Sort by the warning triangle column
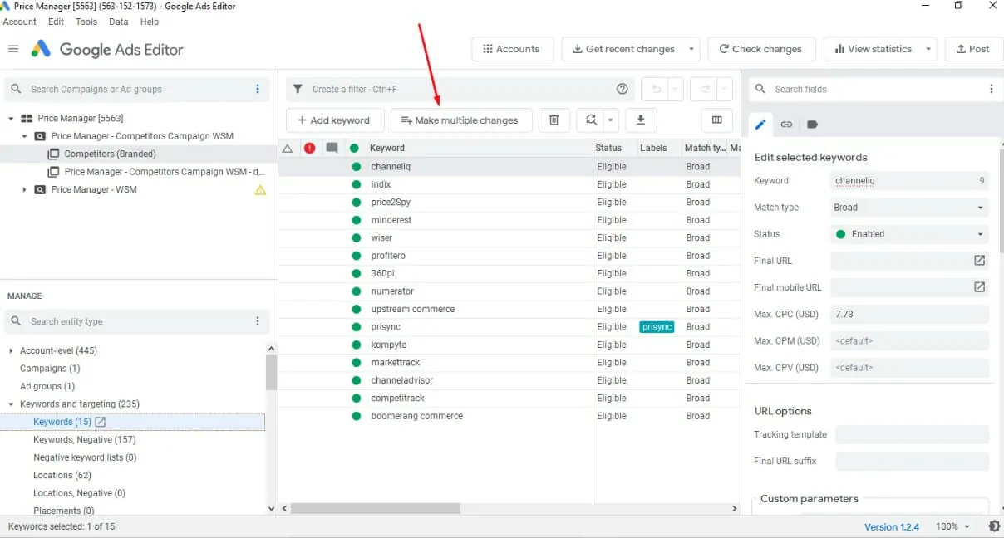This screenshot has height=538, width=1004. (x=288, y=148)
